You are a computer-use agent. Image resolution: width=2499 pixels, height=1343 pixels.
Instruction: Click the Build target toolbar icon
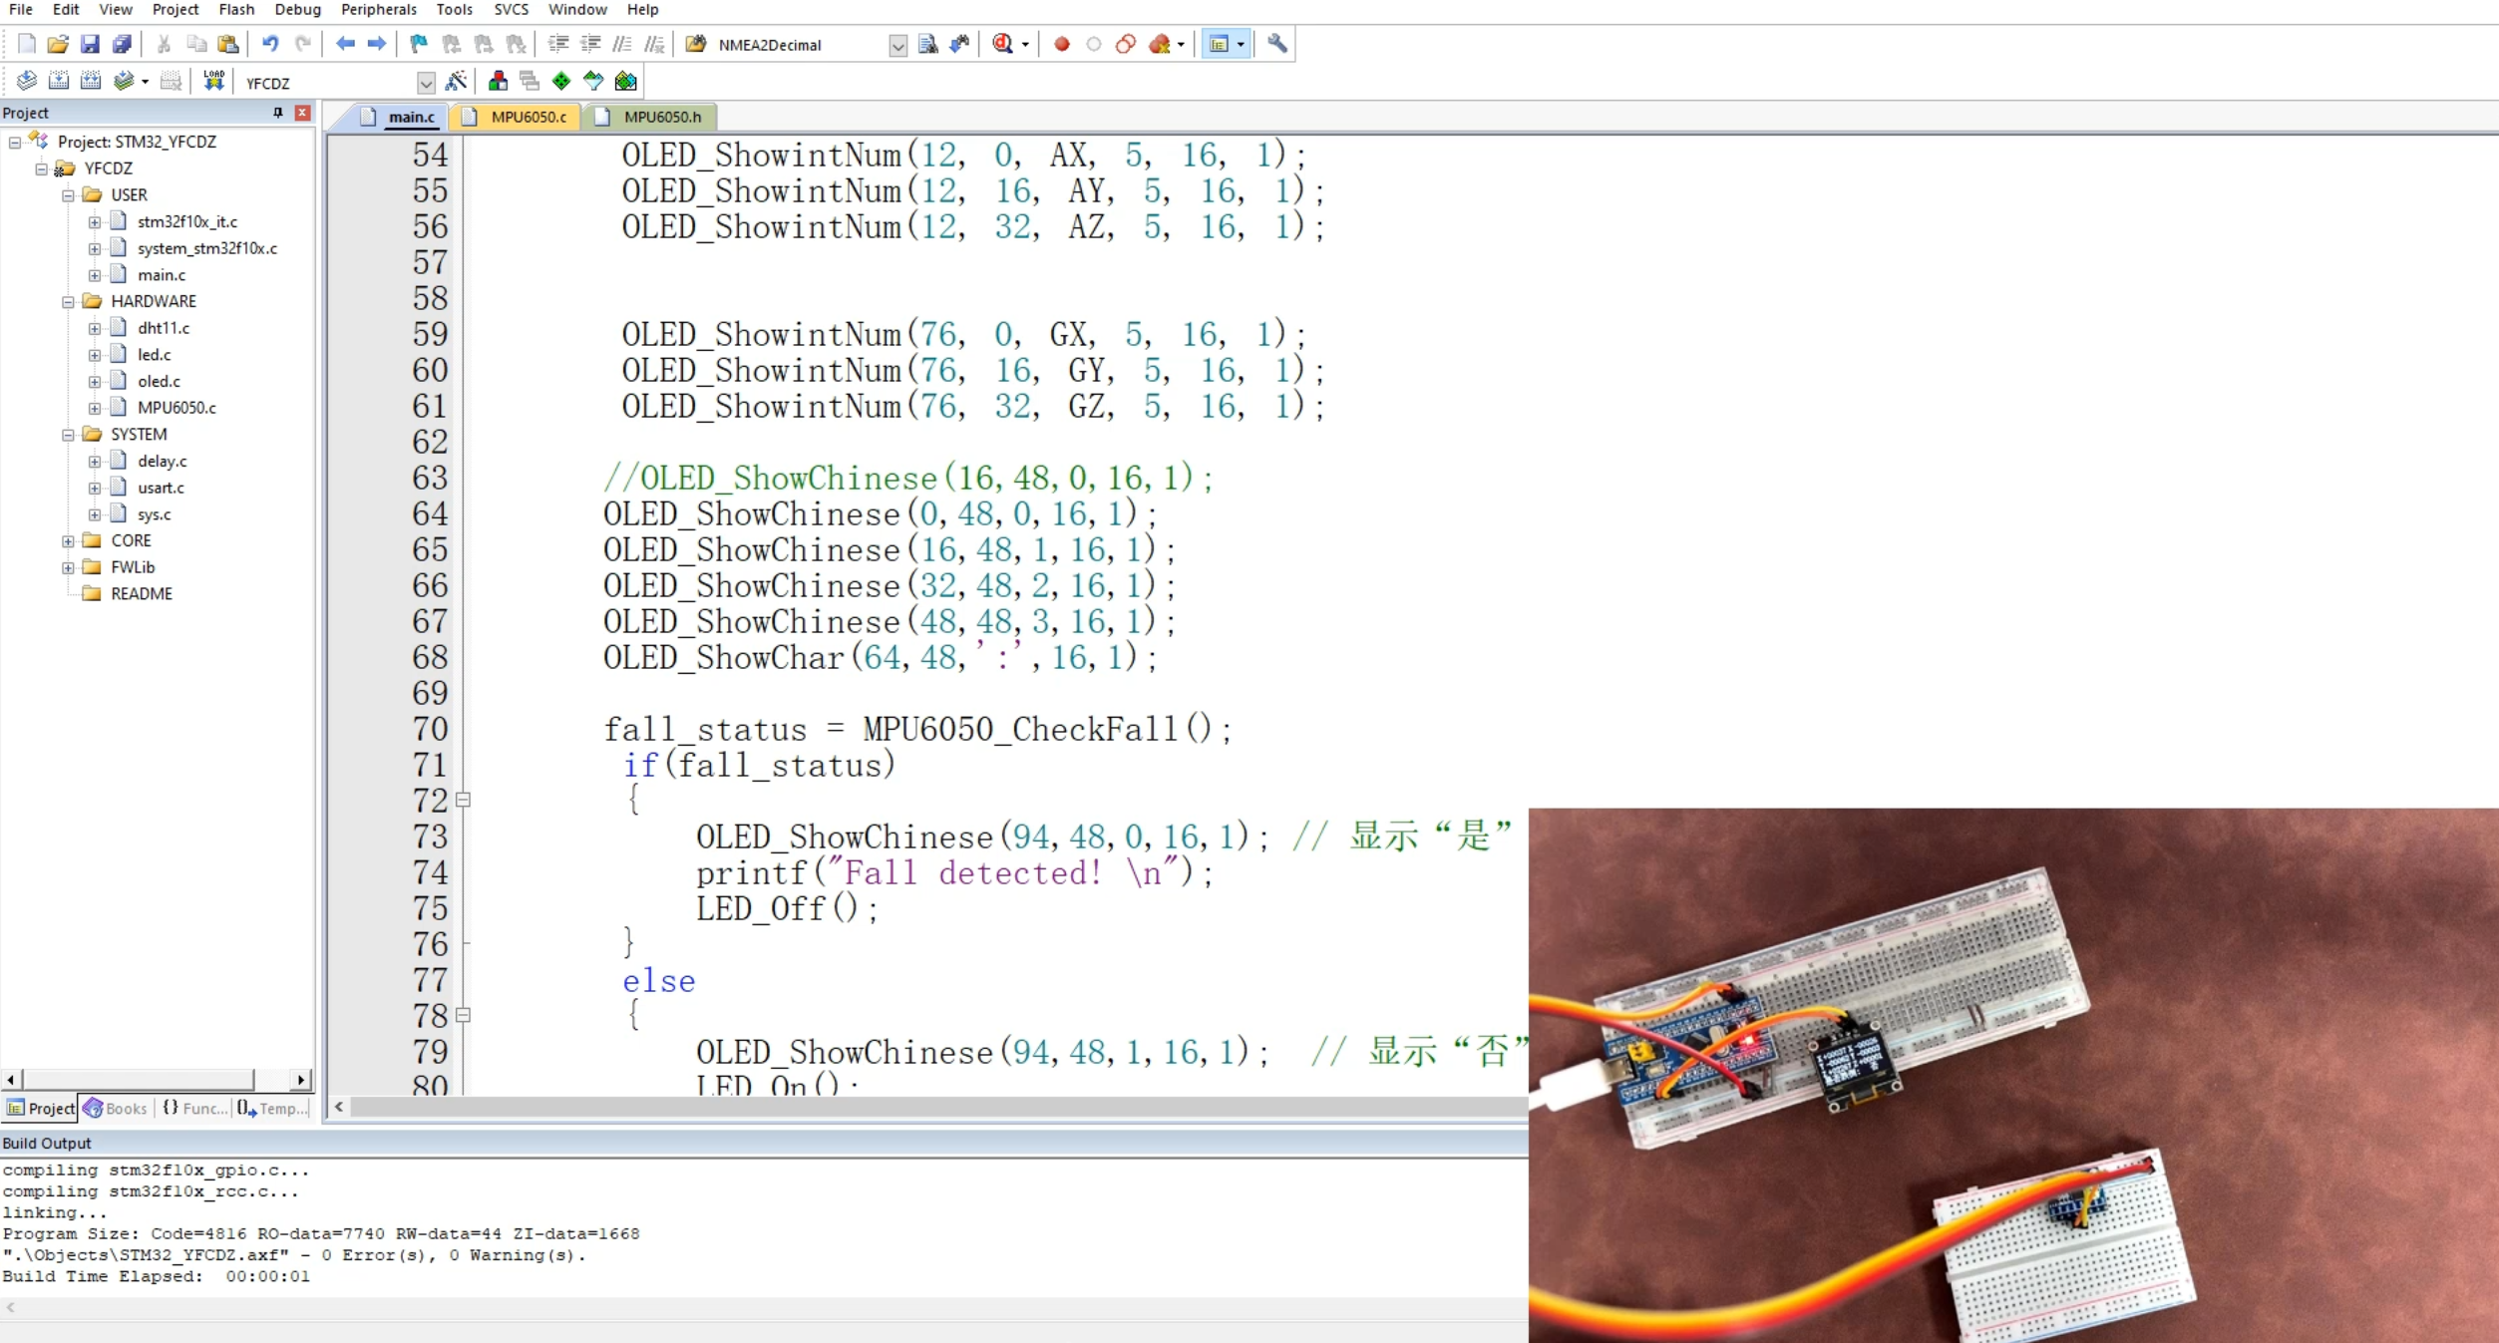(x=59, y=81)
